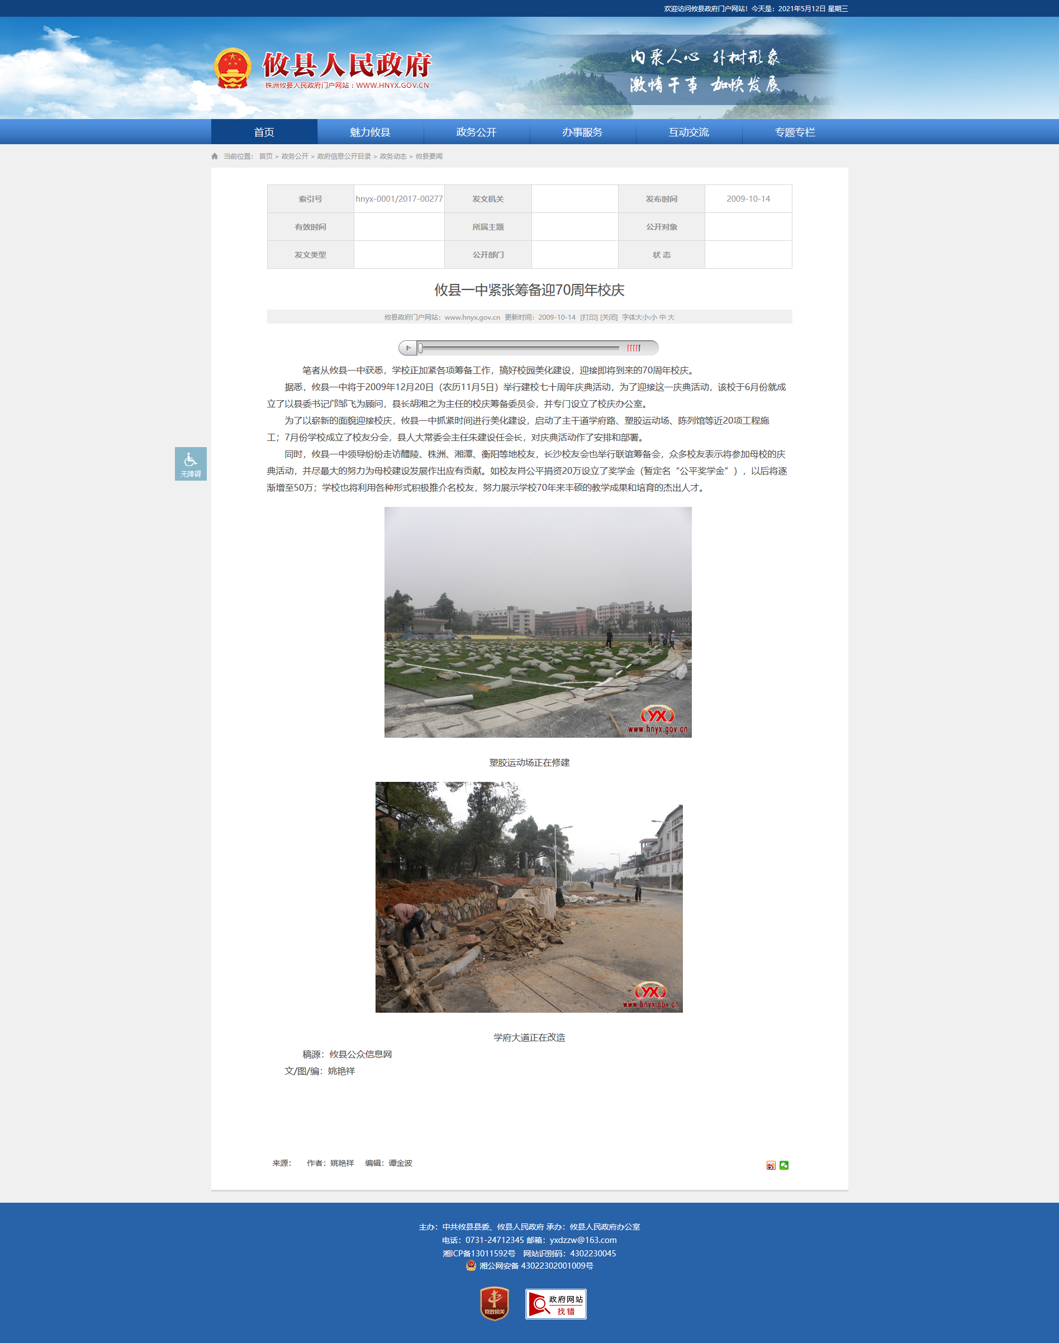Click the national emblem logo

[x=232, y=68]
